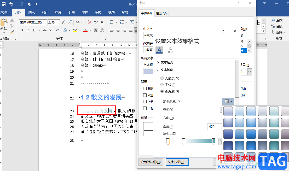Clear all formatting with eraser icon
The width and height of the screenshot is (289, 171).
[89, 22]
